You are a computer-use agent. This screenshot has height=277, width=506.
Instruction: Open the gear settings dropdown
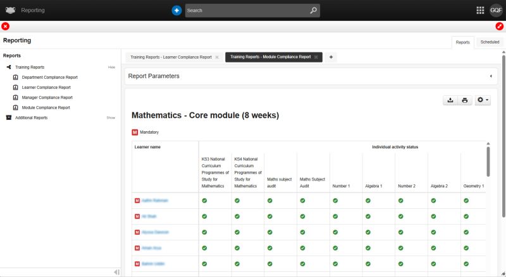[x=482, y=100]
